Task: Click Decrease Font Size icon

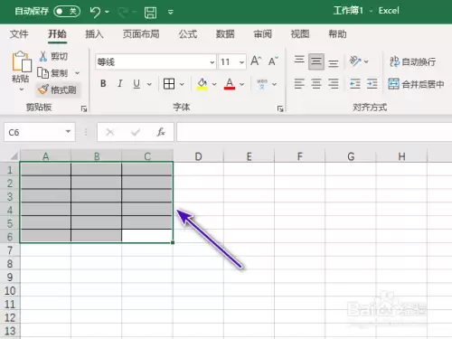Action: coord(273,61)
